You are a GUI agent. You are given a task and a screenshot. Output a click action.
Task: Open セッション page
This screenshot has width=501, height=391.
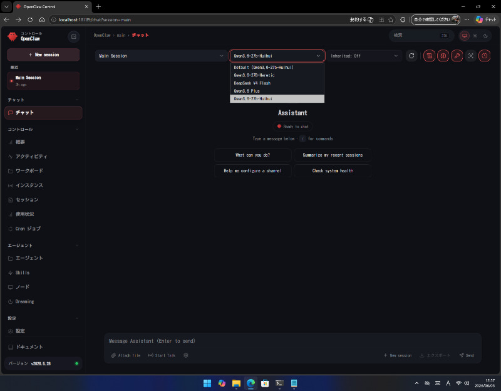43,200
